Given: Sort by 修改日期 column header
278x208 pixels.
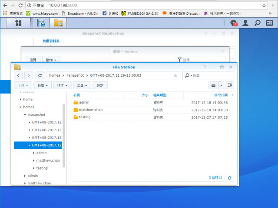Looking at the screenshot, I should click(221, 95).
